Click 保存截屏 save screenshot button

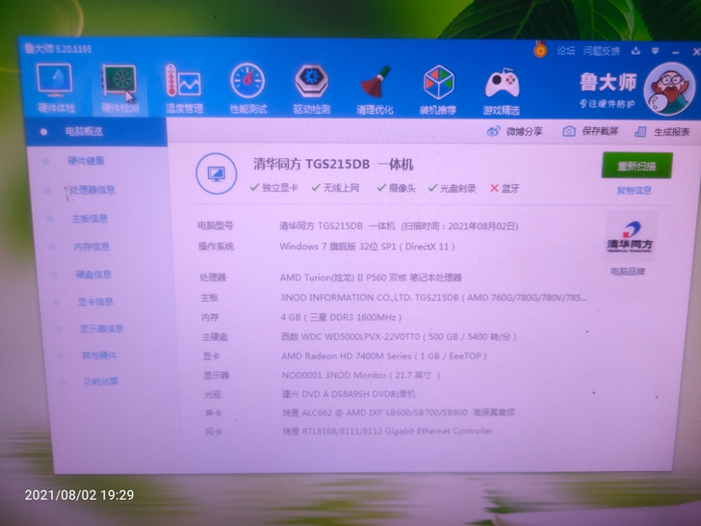point(590,131)
